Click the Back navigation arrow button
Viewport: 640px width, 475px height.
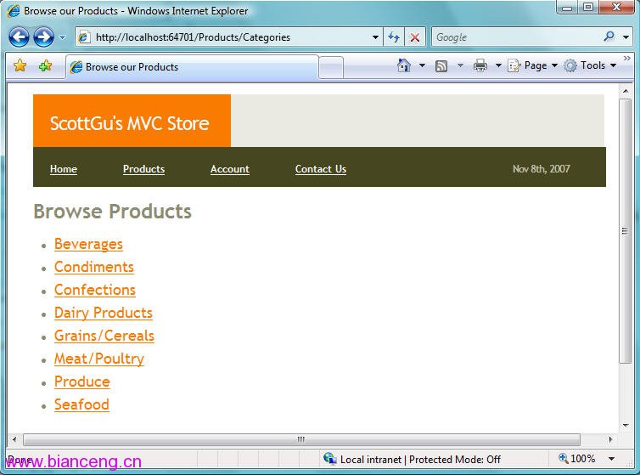click(x=19, y=37)
